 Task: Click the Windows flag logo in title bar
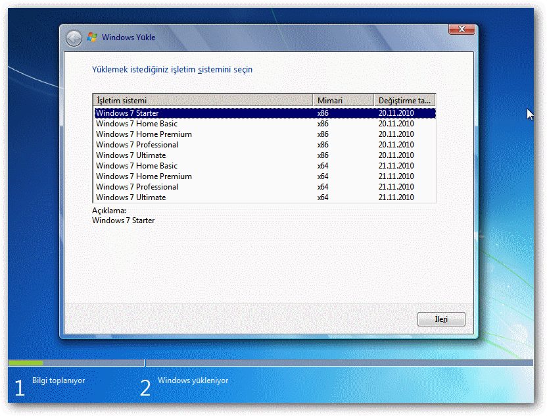pos(92,37)
